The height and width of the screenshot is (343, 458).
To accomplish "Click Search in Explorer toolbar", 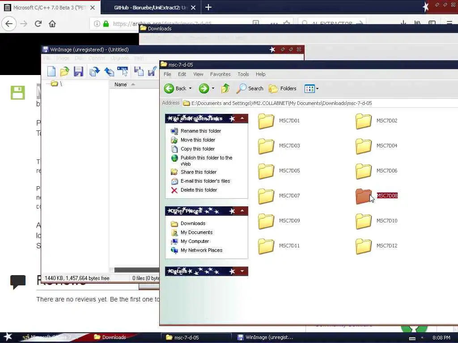I will [x=250, y=88].
